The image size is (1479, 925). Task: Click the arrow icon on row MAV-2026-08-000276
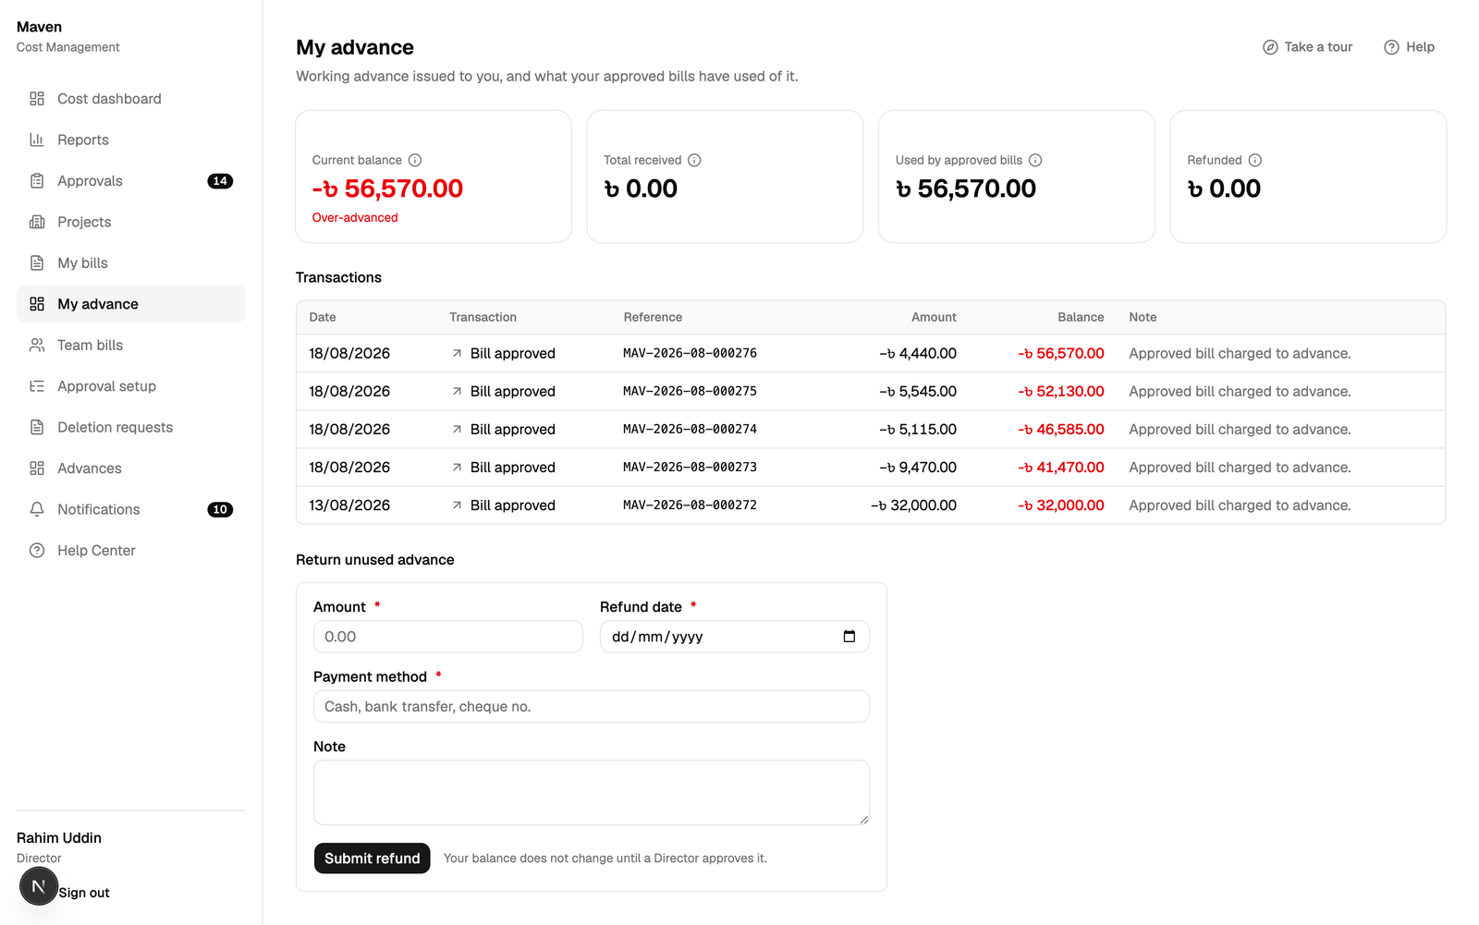click(x=457, y=353)
